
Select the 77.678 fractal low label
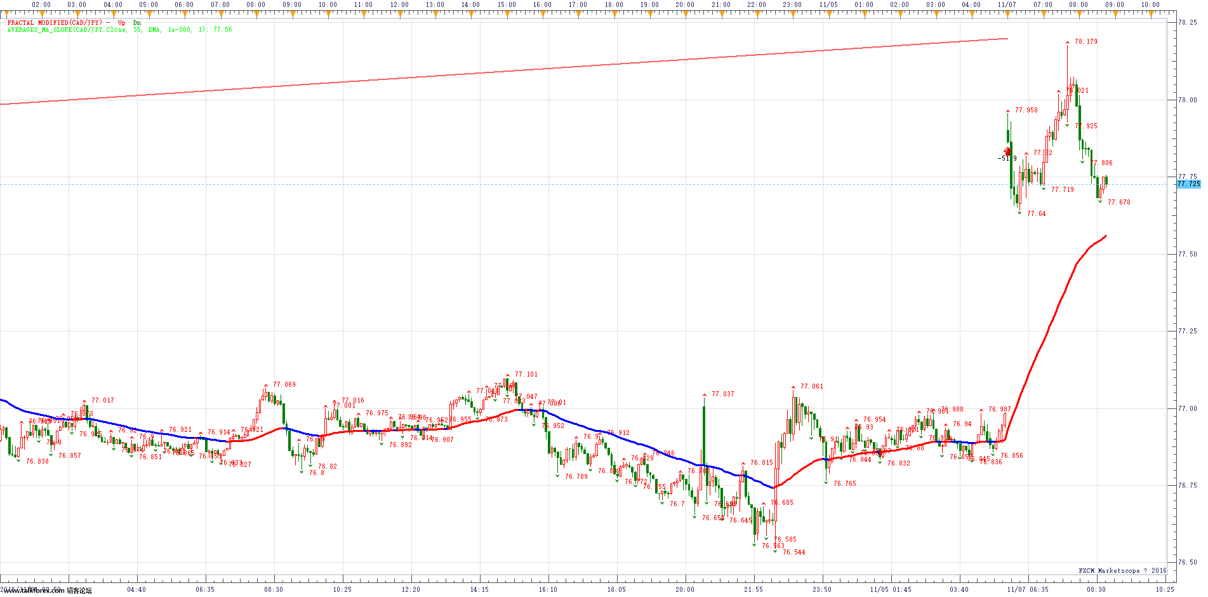point(1119,203)
